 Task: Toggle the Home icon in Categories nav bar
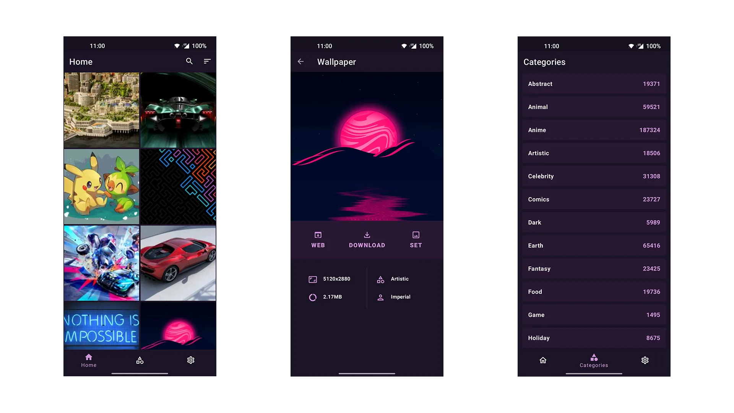543,360
